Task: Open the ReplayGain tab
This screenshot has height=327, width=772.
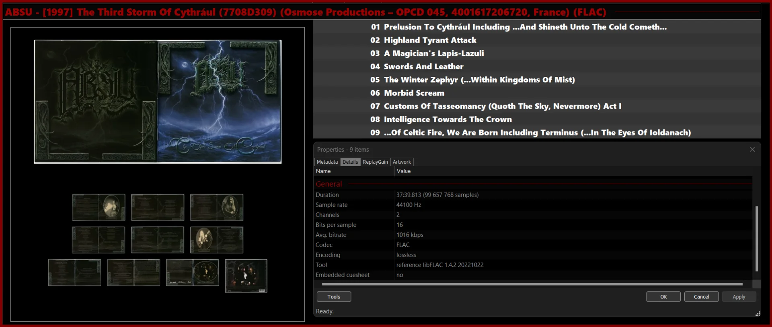Action: point(375,162)
